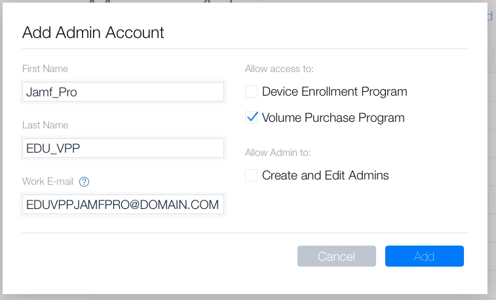Click the Create and Edit Admins label
Image resolution: width=496 pixels, height=300 pixels.
click(x=326, y=176)
